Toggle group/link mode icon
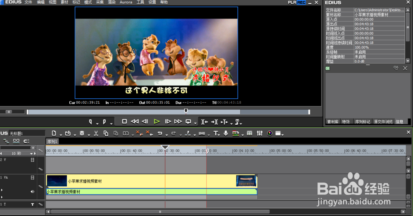 (x=26, y=141)
